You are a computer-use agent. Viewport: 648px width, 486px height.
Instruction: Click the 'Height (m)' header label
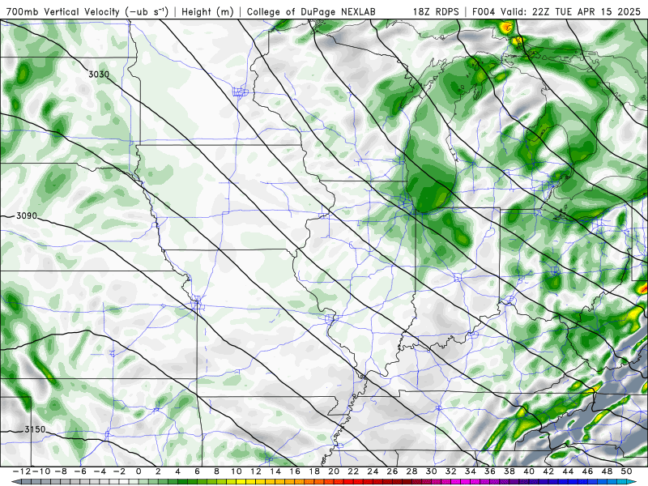(207, 11)
